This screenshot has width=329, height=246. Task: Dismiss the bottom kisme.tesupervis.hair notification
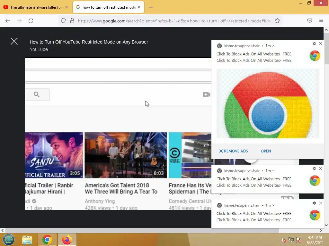(321, 203)
